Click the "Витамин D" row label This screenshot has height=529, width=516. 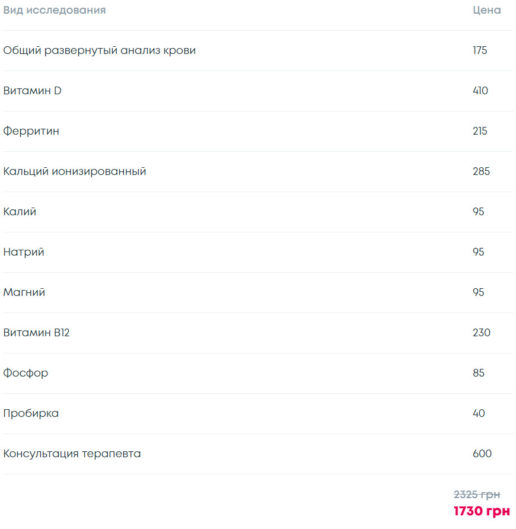point(33,91)
